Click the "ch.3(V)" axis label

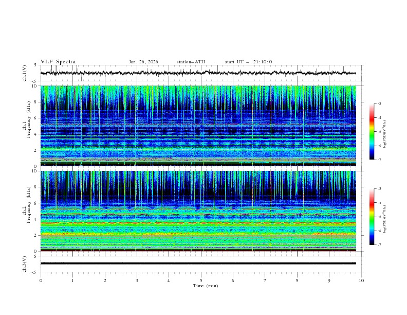25,264
